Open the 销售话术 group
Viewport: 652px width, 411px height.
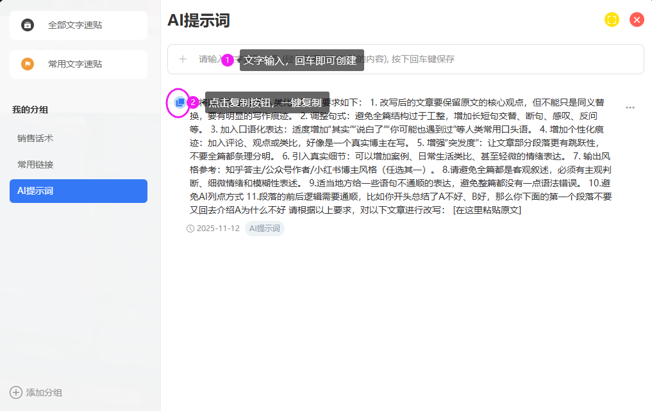[x=35, y=138]
